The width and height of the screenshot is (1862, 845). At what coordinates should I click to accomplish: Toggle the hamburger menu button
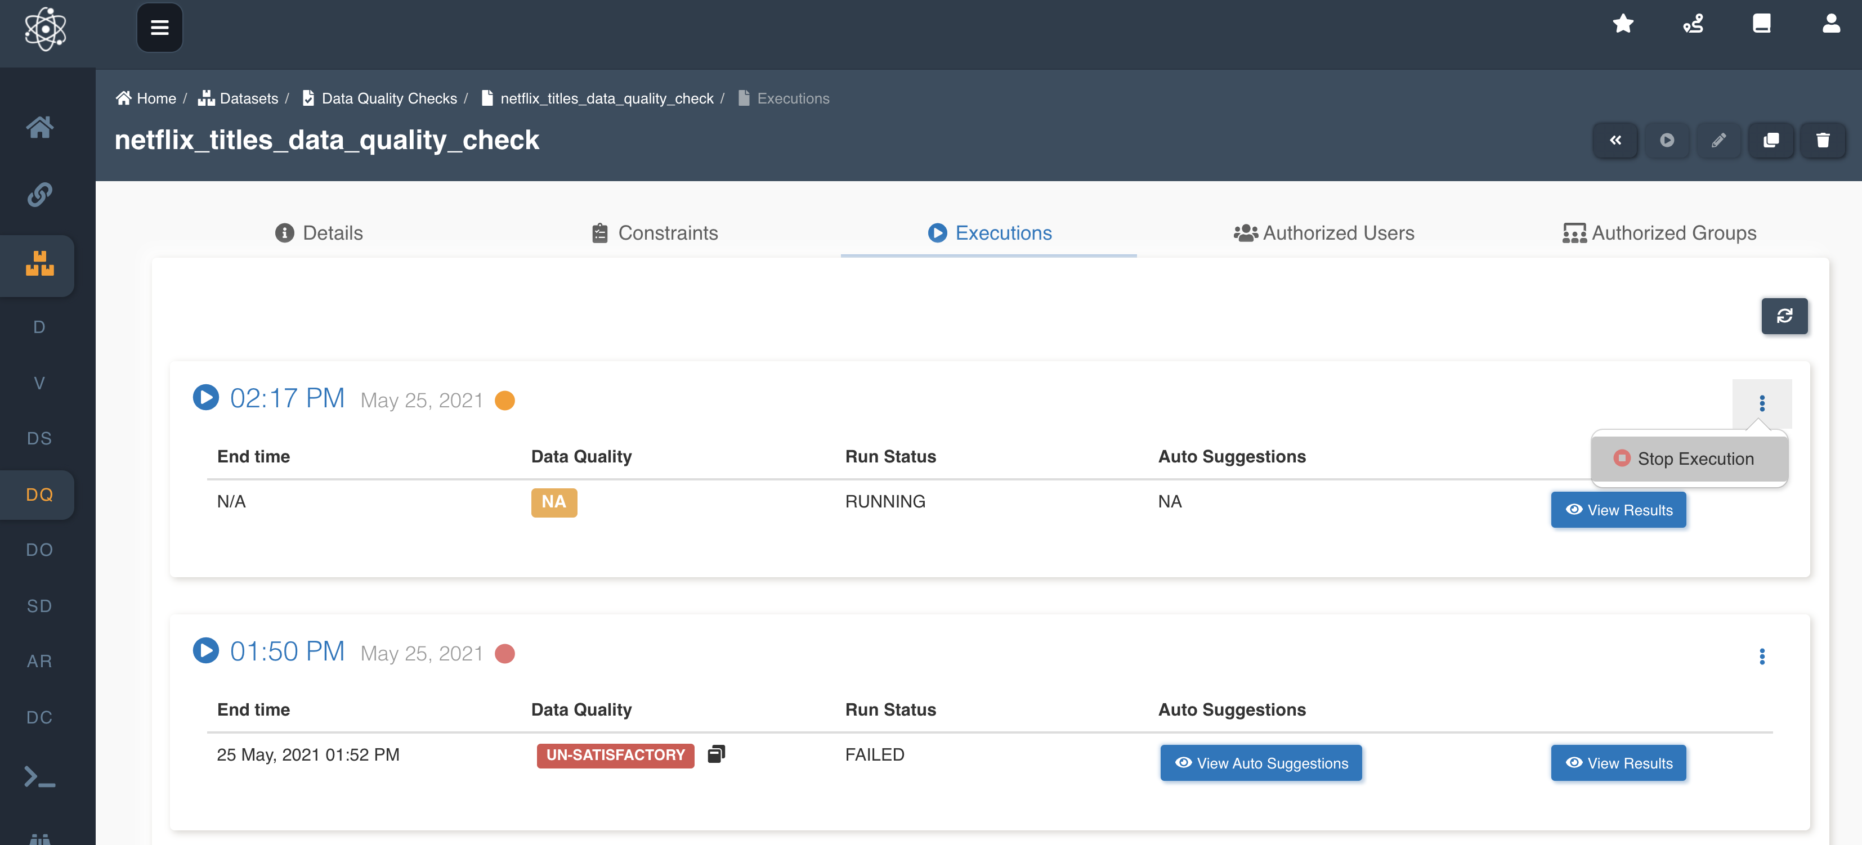[159, 26]
